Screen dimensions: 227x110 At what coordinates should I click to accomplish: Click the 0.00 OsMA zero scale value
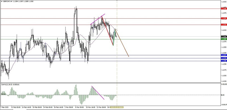[223, 95]
